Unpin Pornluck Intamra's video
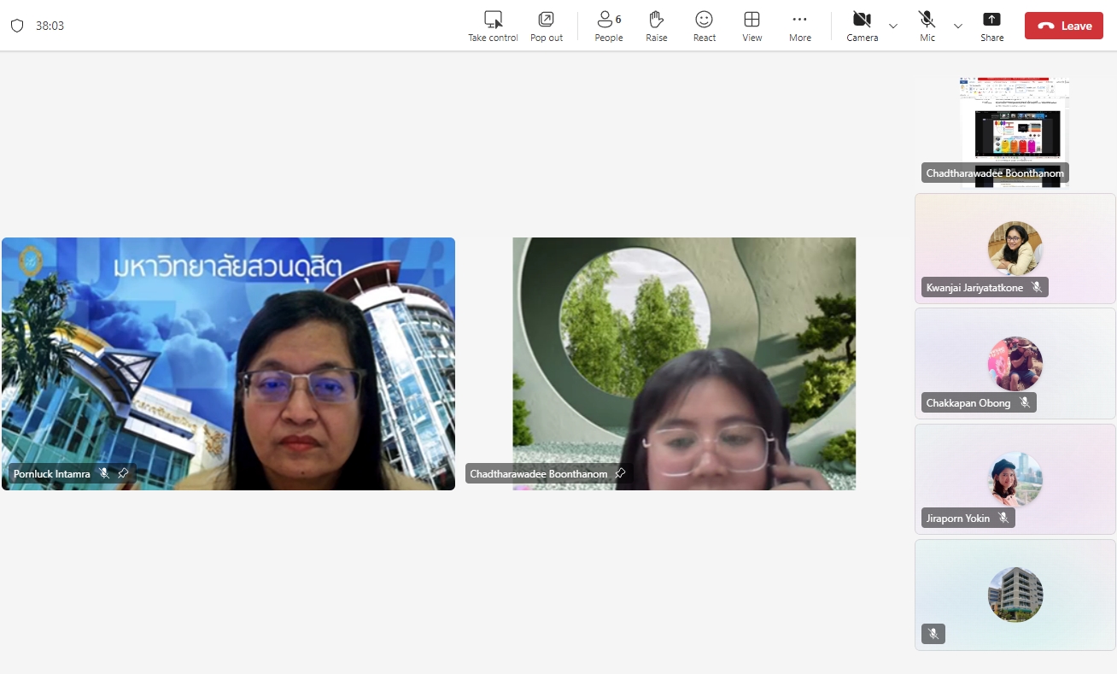The image size is (1117, 674). [123, 473]
